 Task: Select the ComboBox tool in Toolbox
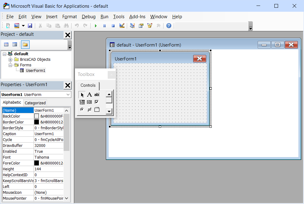[82, 102]
